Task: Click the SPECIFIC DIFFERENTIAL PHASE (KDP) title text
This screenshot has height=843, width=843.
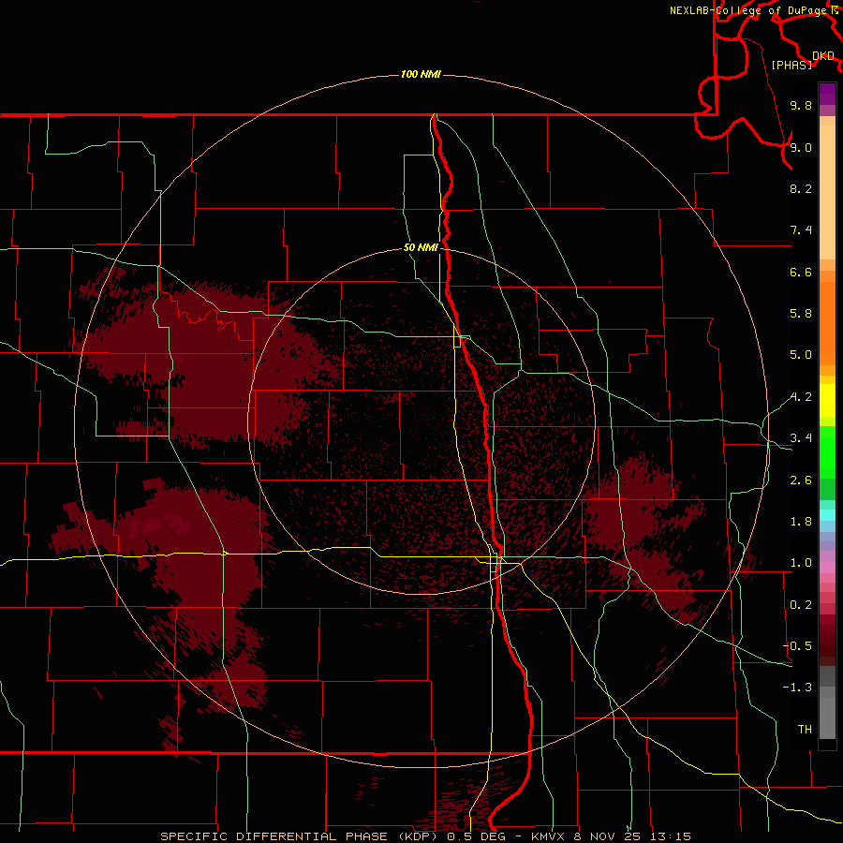Action: [x=299, y=836]
